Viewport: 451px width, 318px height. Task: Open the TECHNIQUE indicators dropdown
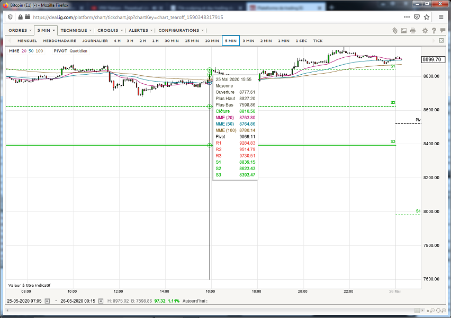click(76, 30)
